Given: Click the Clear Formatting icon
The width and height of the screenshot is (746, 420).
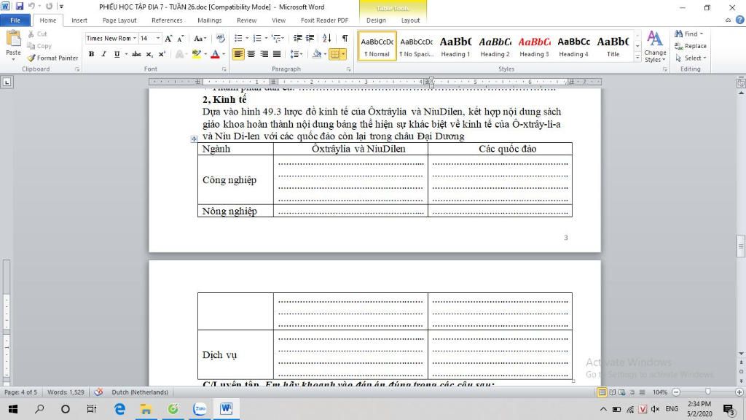Looking at the screenshot, I should 220,39.
